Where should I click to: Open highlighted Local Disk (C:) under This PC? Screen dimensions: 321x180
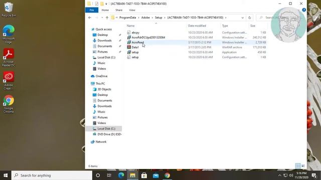[x=106, y=129]
